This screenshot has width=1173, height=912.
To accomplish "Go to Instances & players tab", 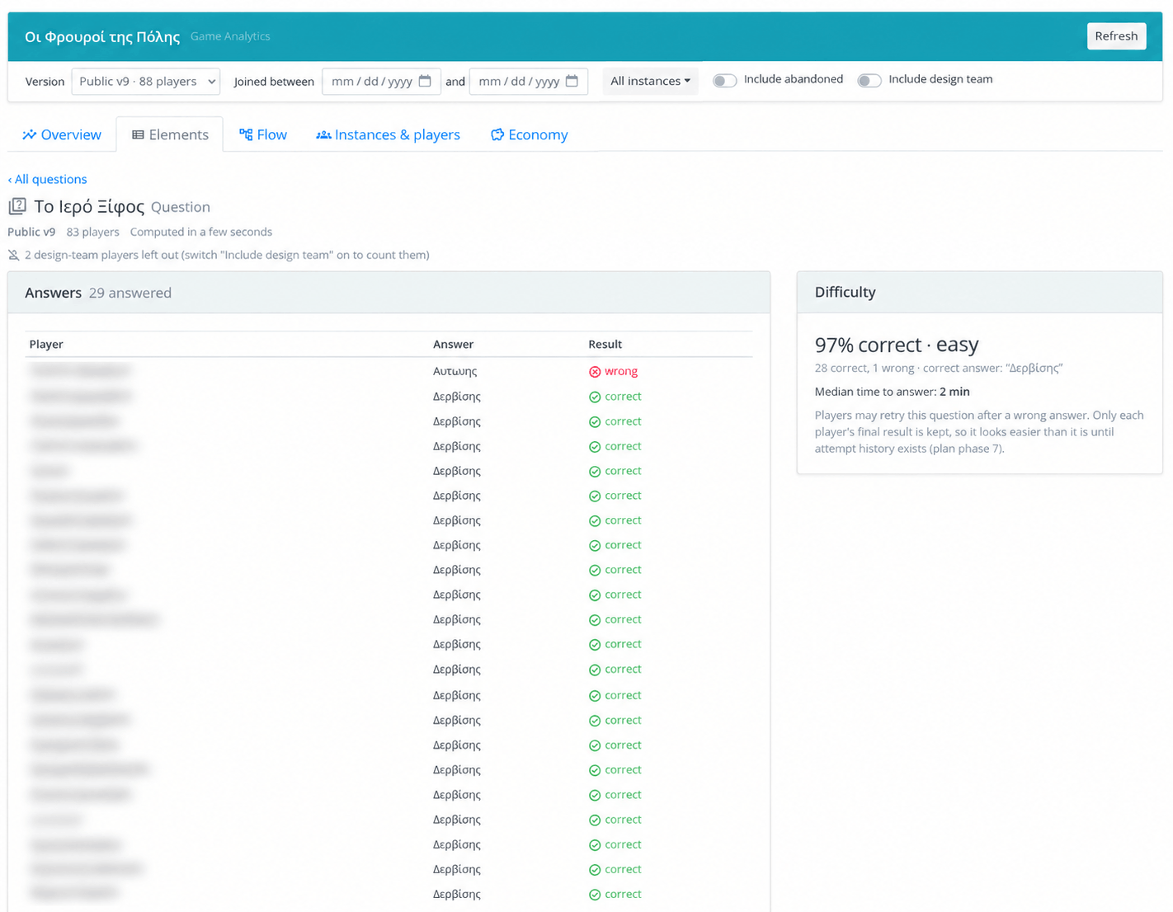I will coord(388,134).
